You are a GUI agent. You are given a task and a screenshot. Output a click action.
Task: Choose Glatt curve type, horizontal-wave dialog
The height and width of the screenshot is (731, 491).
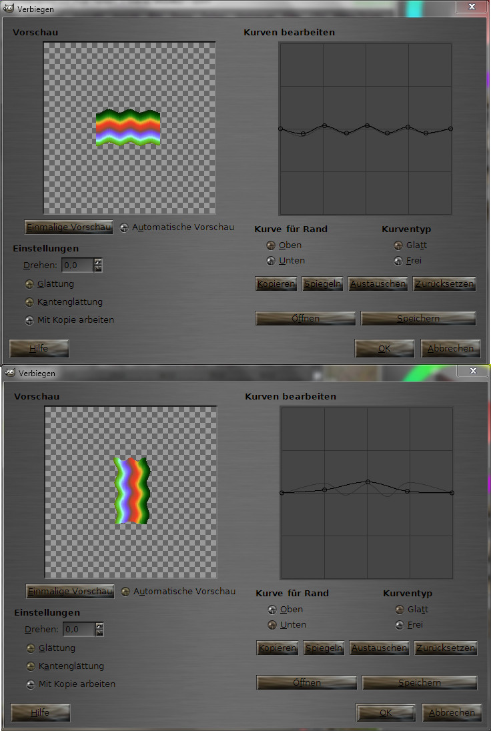coord(398,245)
